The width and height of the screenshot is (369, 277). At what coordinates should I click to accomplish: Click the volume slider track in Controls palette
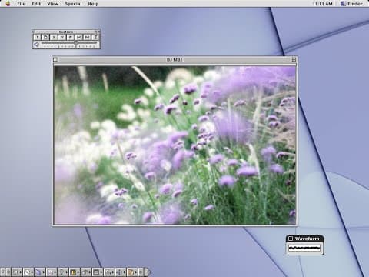pos(69,43)
